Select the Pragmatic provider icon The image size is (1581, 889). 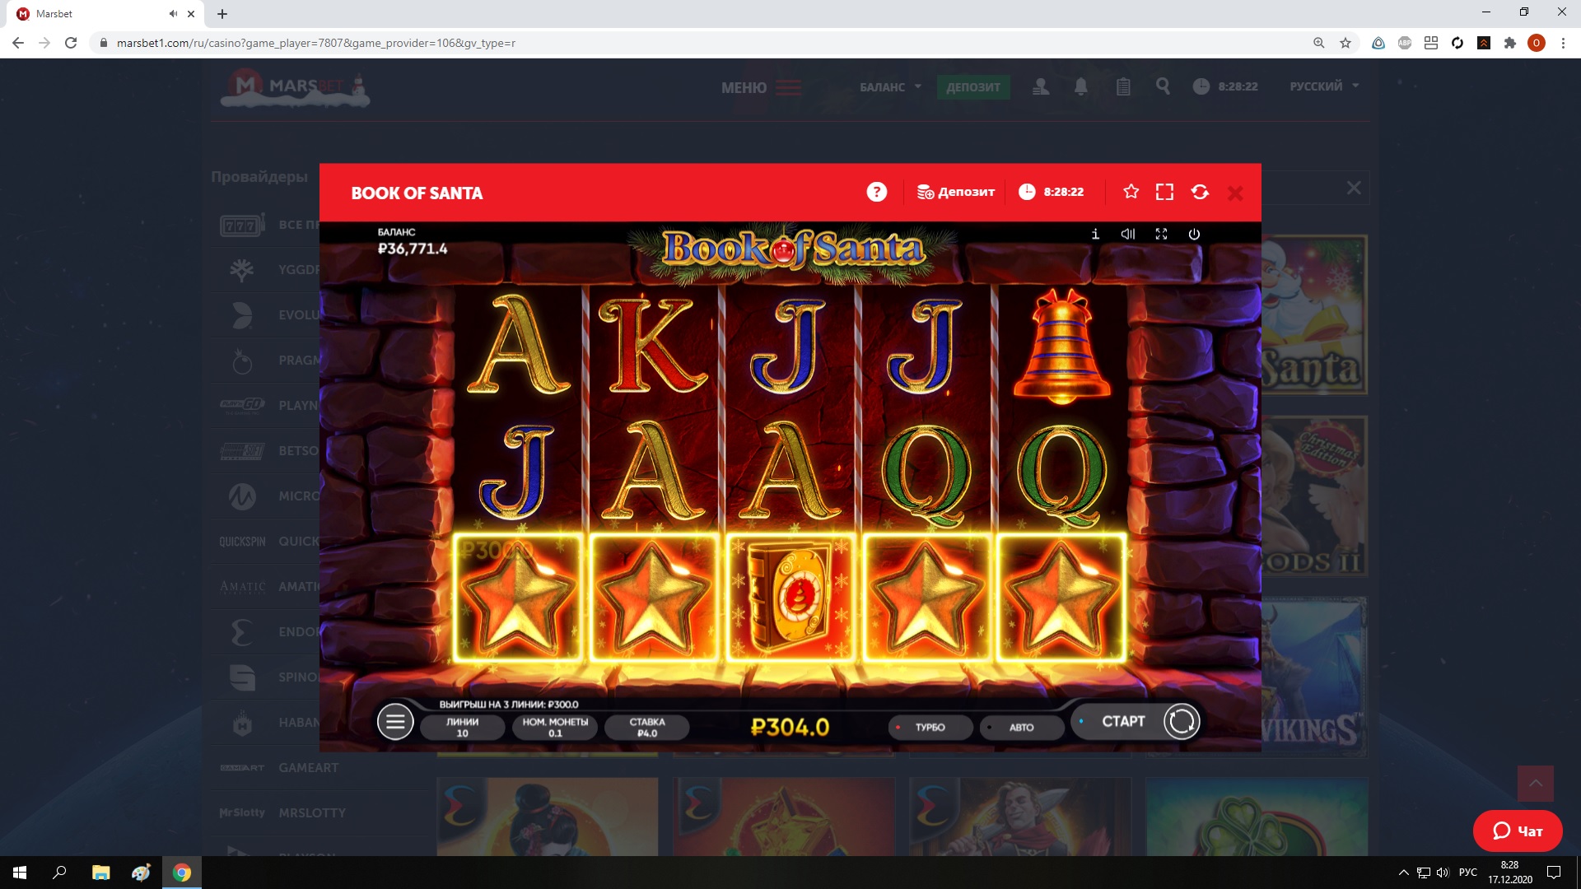click(x=242, y=361)
